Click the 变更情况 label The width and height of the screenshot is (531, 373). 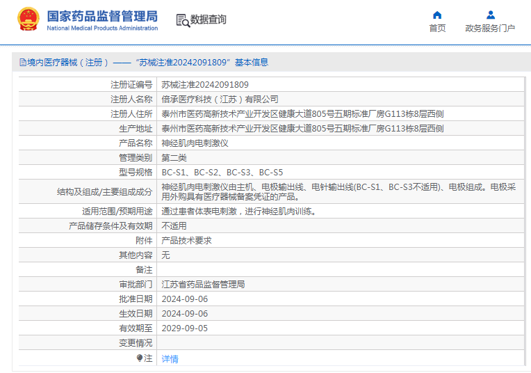point(136,343)
